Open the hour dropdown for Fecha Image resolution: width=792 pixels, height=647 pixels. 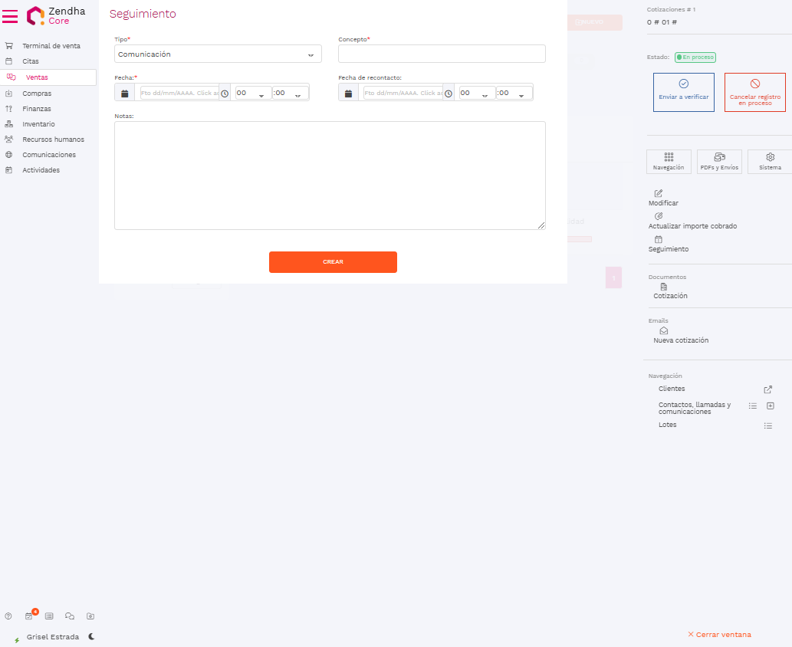coord(252,93)
